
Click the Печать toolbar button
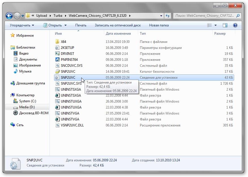pos(81,25)
